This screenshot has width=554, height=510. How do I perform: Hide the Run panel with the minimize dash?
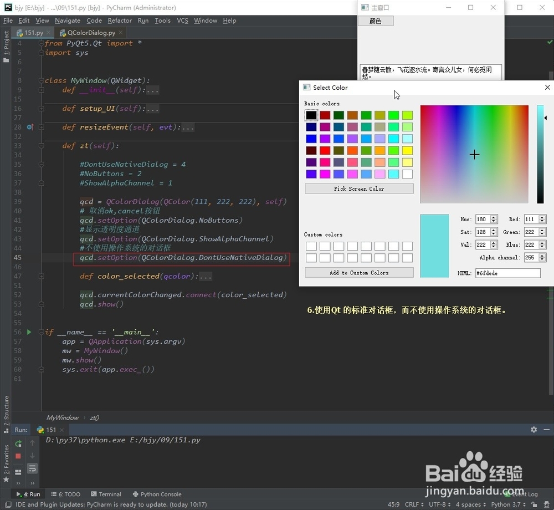click(547, 430)
